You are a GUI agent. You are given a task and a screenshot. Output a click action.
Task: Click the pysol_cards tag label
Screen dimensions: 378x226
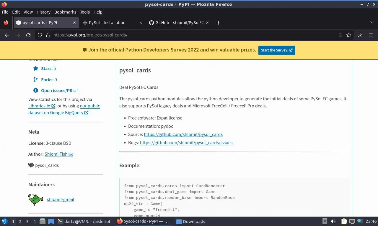(x=47, y=165)
